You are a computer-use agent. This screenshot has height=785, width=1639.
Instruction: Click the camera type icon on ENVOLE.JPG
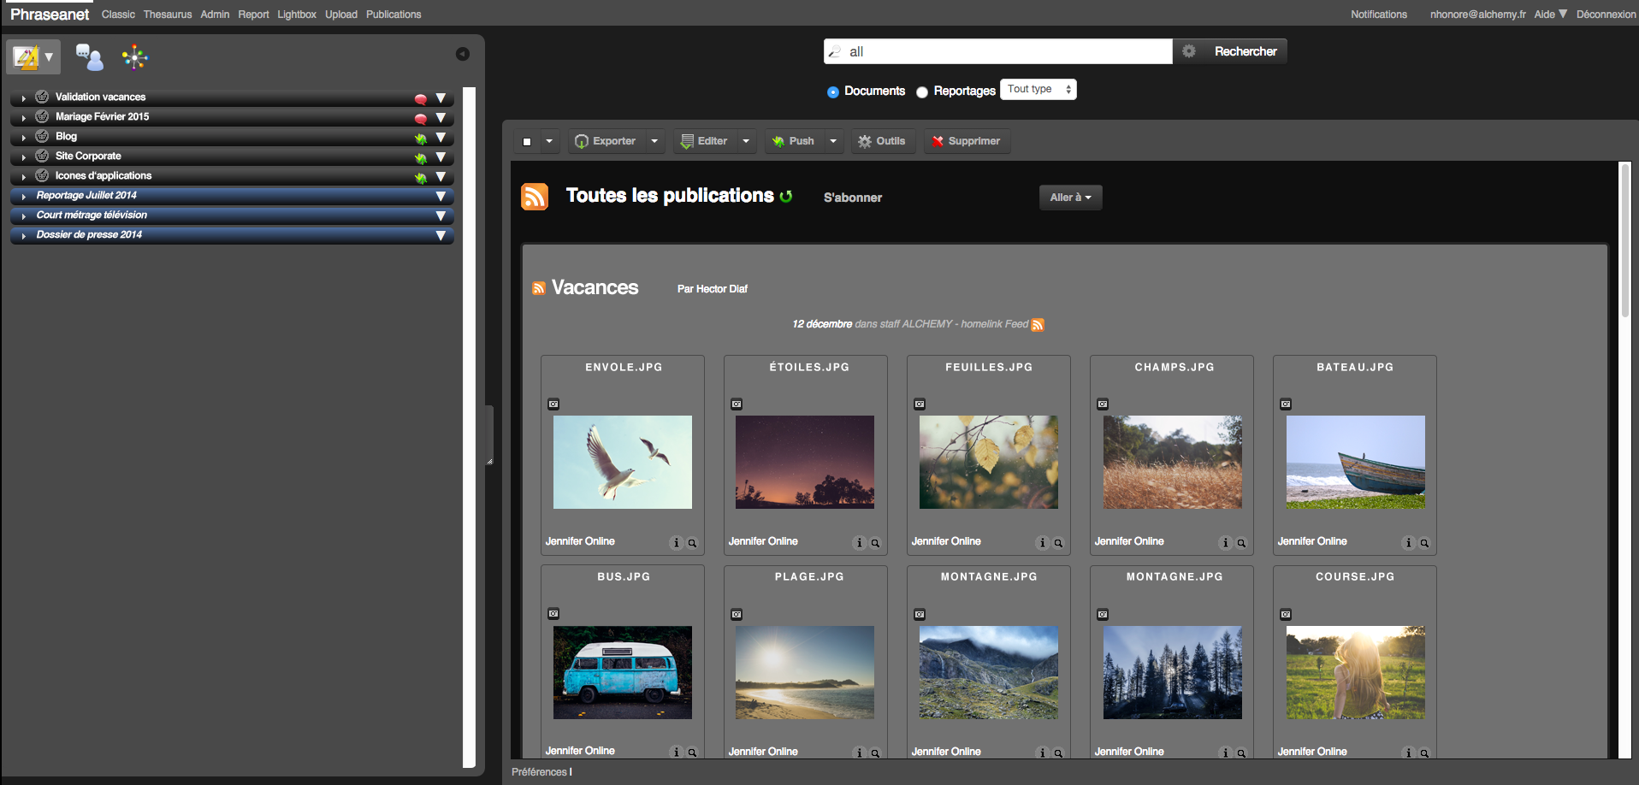point(553,404)
